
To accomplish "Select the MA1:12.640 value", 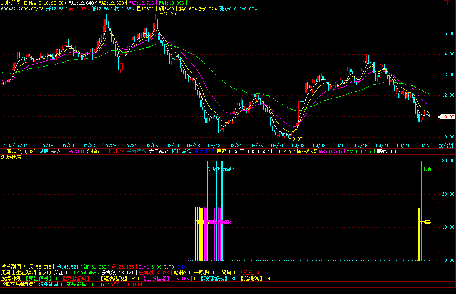I will pos(81,3).
